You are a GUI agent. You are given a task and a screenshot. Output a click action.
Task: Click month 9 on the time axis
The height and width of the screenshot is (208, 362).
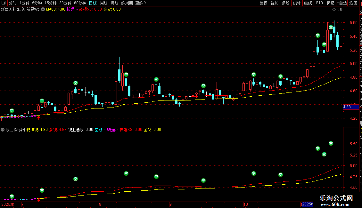[x=170, y=204]
